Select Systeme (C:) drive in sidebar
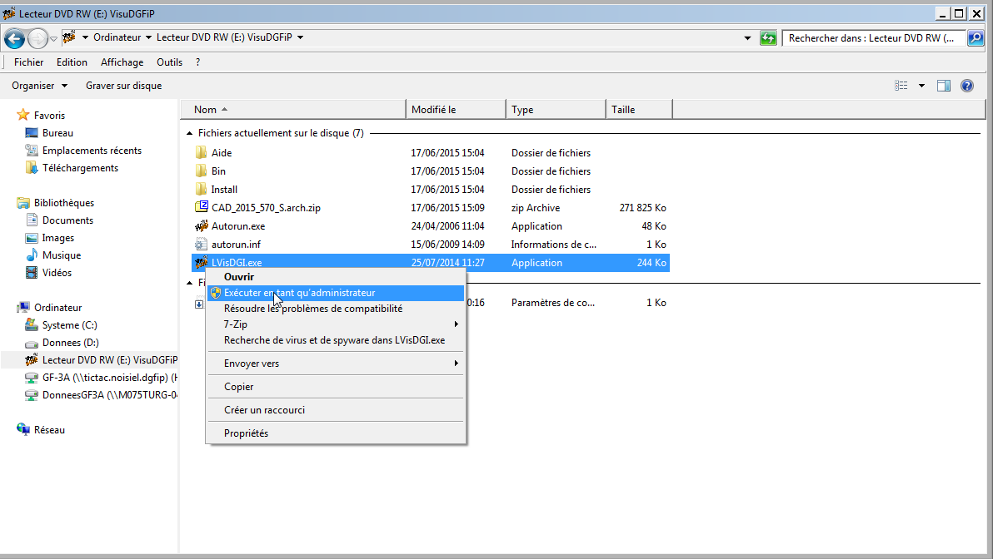The width and height of the screenshot is (993, 559). point(70,325)
